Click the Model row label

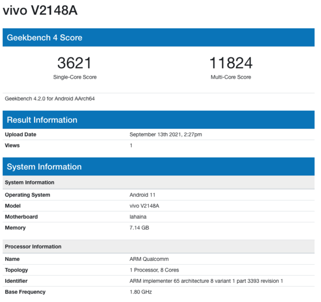click(x=13, y=206)
